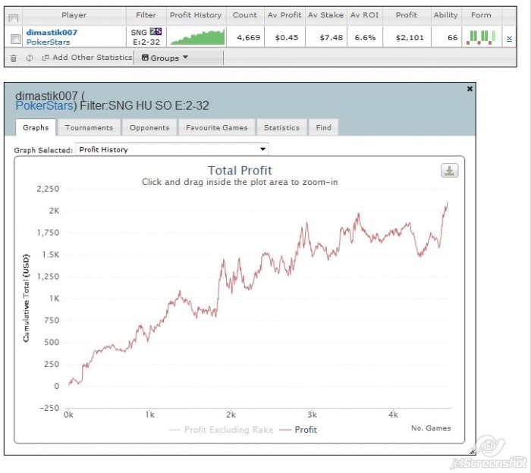
Task: Click the 6.6% ROI cell
Action: [x=365, y=37]
